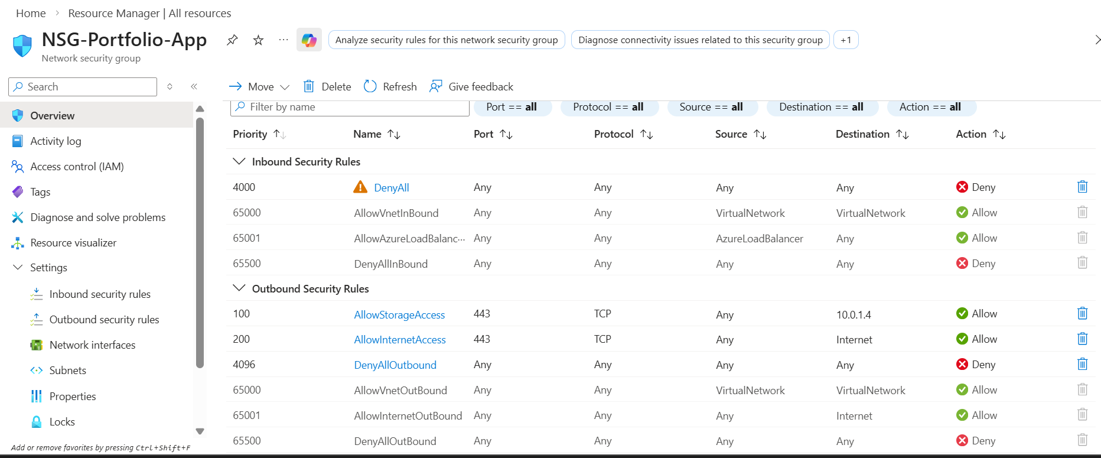
Task: Collapse the Settings menu group
Action: 18,267
